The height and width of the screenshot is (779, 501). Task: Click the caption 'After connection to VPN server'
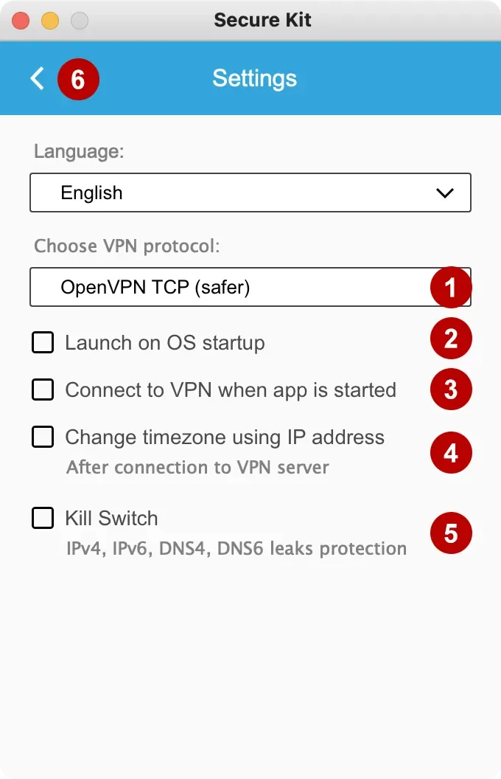(x=197, y=467)
